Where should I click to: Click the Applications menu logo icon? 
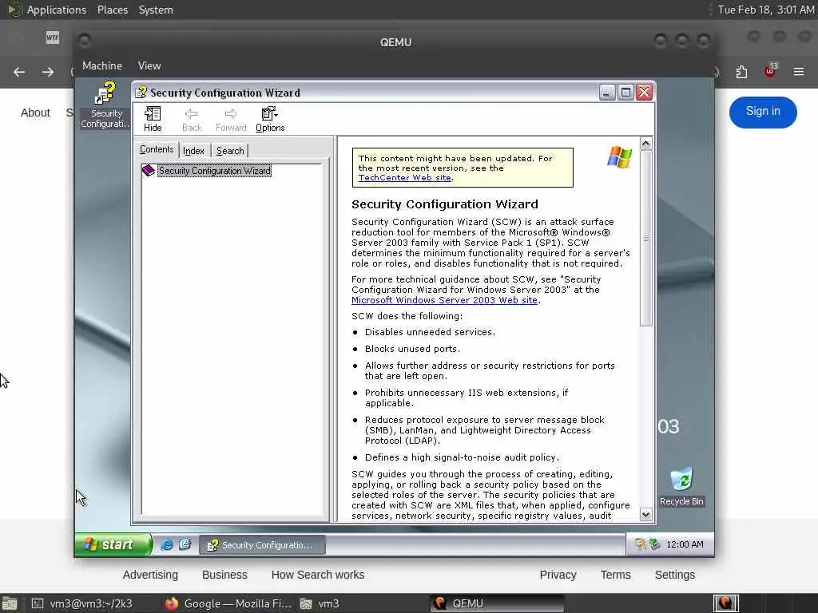pyautogui.click(x=14, y=10)
